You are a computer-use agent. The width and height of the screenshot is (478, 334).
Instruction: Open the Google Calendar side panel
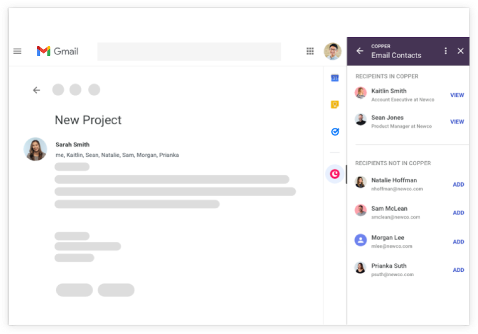[x=335, y=78]
